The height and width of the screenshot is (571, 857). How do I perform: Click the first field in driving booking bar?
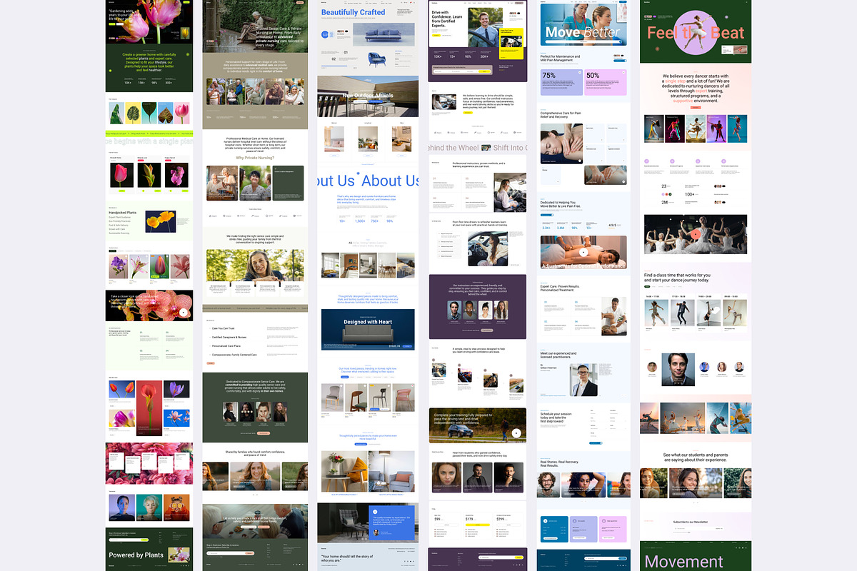coord(443,71)
